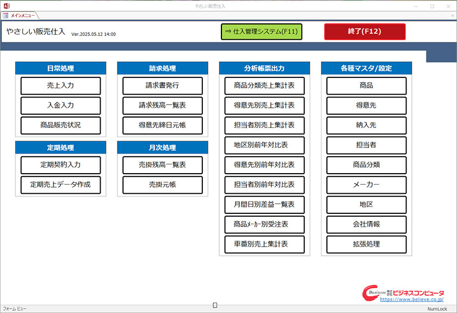
Task: Open 担当者別売上集計表 report
Action: pos(264,125)
